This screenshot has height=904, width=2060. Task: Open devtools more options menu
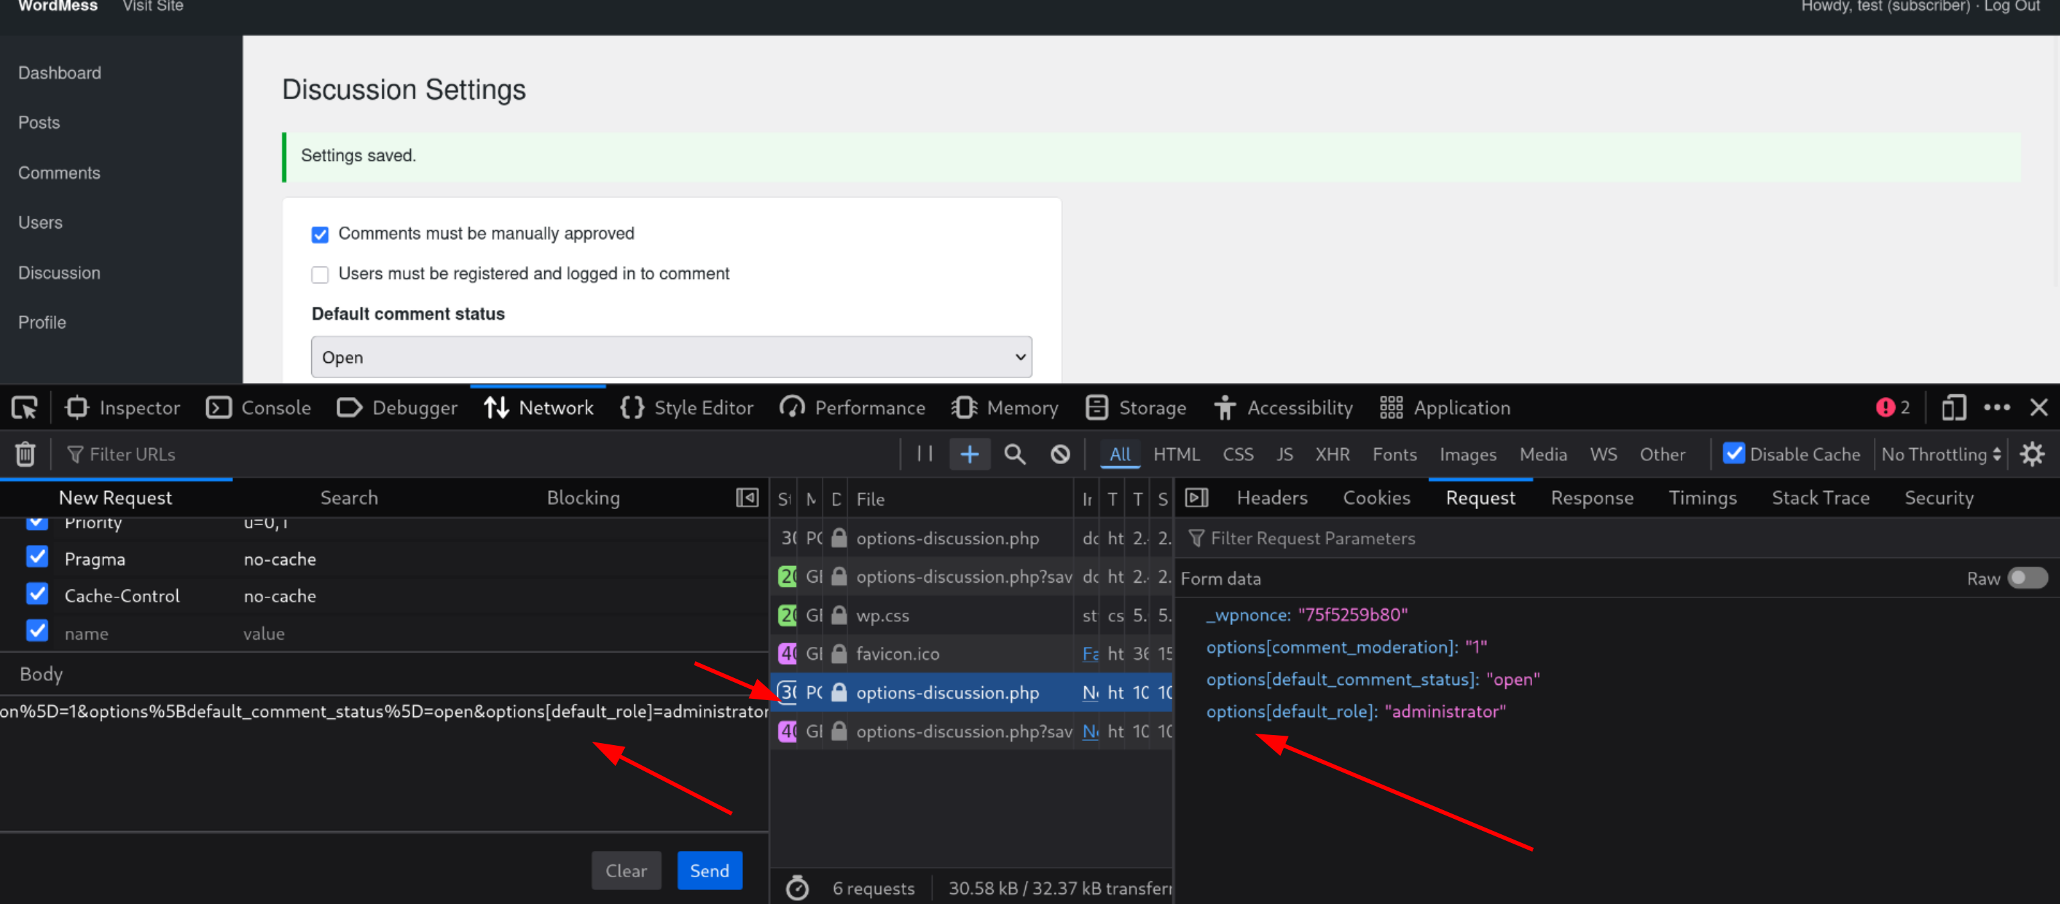[1997, 408]
